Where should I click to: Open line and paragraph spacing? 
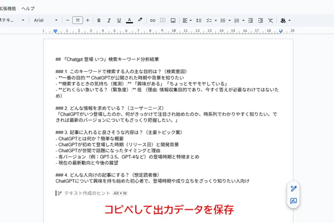tap(199, 21)
